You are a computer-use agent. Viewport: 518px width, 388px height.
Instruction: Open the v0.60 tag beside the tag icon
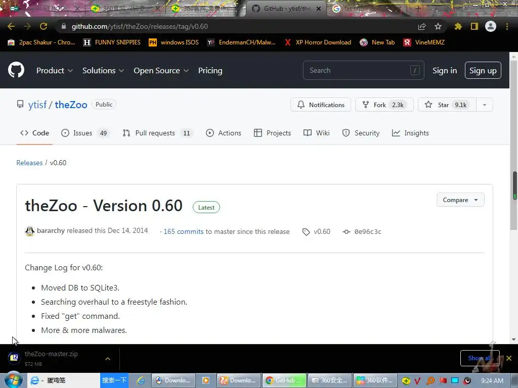coord(322,231)
